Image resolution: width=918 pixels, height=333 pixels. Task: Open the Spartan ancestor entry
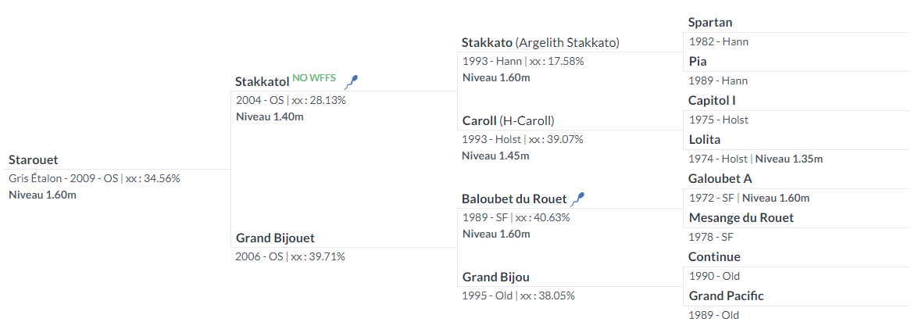(x=710, y=23)
